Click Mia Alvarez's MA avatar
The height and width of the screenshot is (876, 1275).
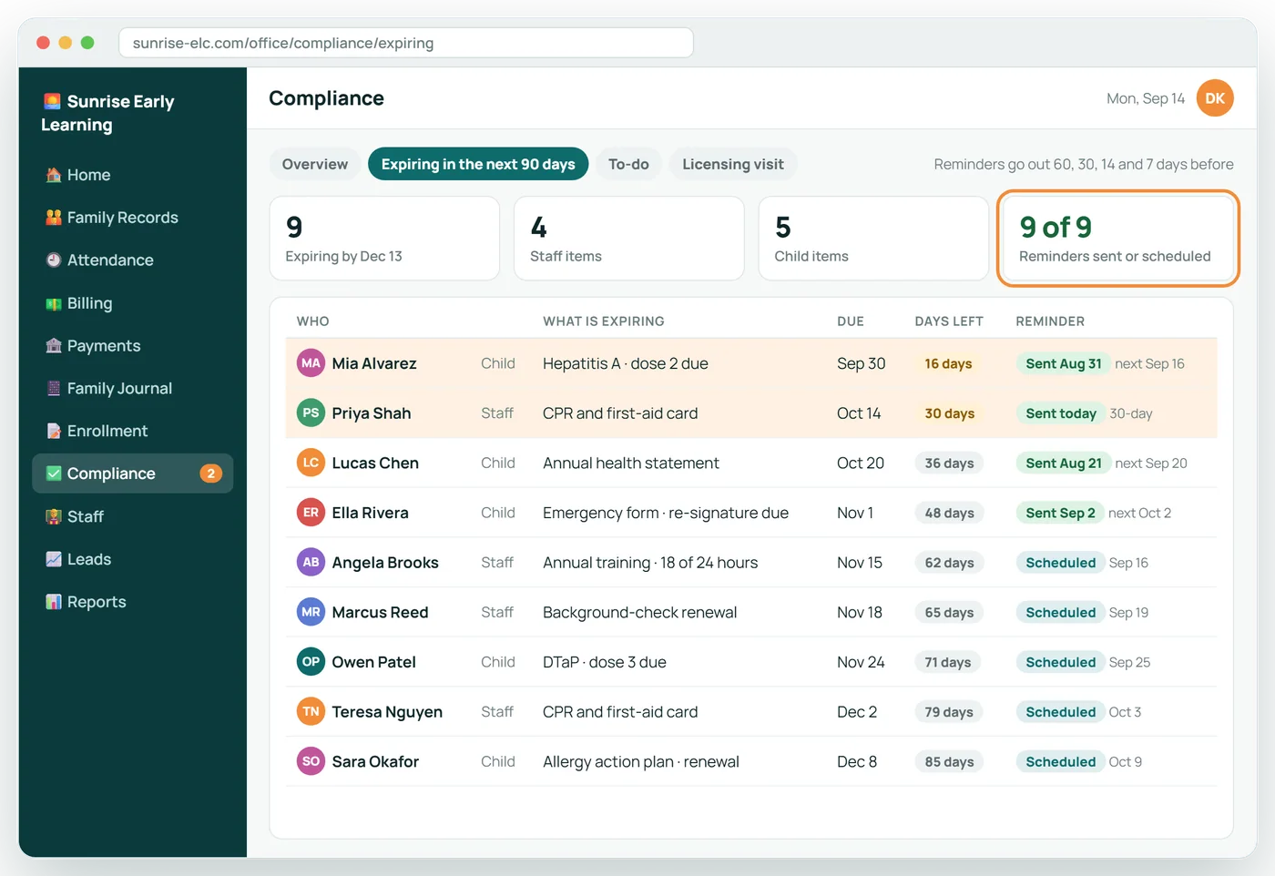pyautogui.click(x=311, y=363)
